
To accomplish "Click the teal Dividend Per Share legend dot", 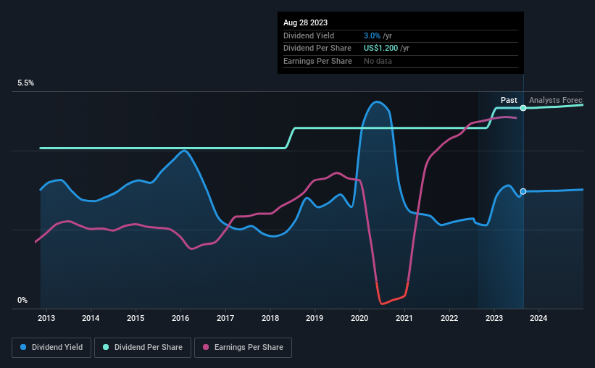I will (106, 347).
